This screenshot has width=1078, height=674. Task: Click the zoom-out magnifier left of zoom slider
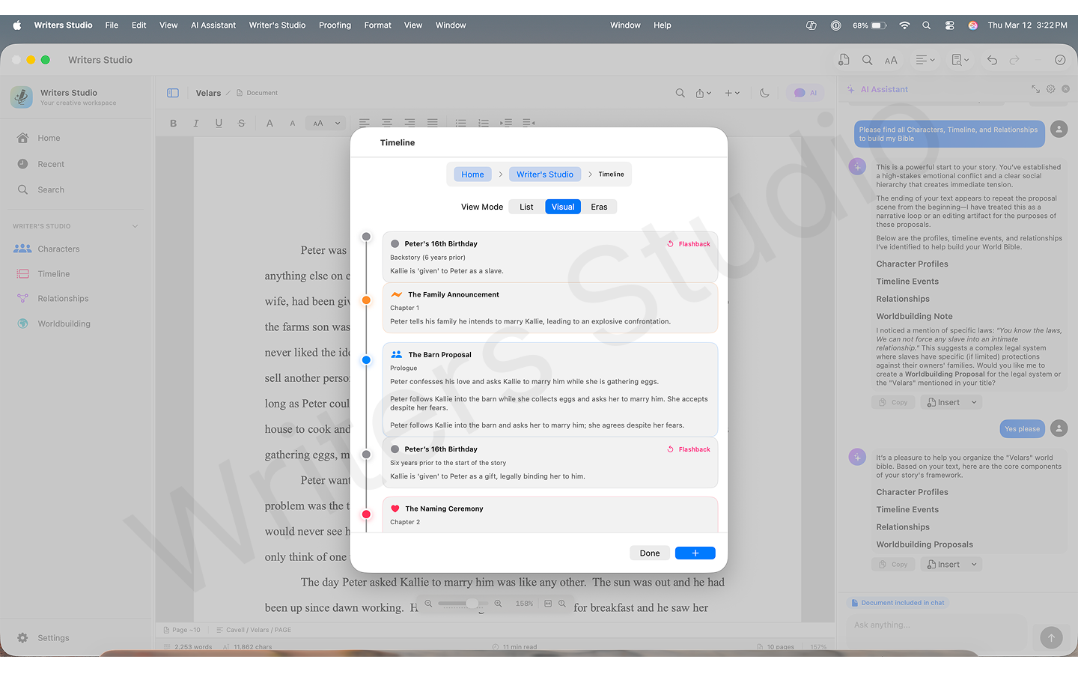click(x=428, y=604)
